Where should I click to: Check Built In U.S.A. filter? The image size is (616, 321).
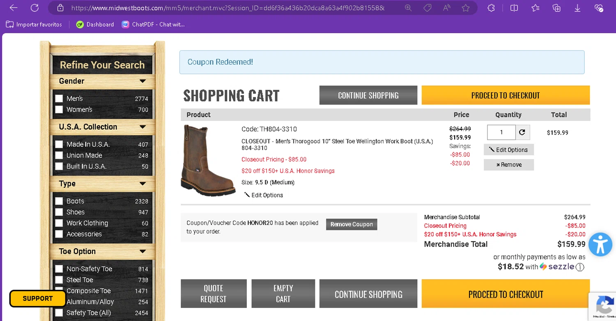click(59, 166)
